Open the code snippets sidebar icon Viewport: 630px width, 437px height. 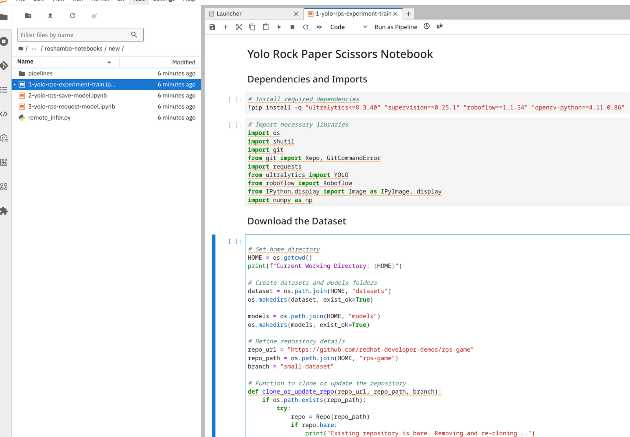click(4, 114)
